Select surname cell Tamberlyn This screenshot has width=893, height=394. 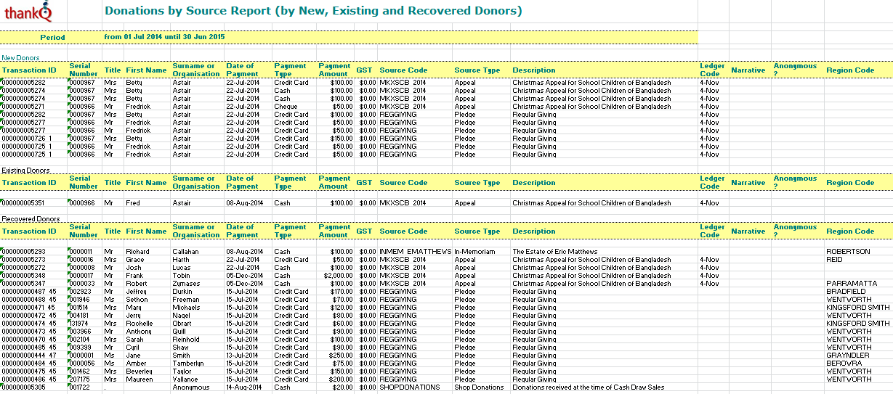point(188,364)
